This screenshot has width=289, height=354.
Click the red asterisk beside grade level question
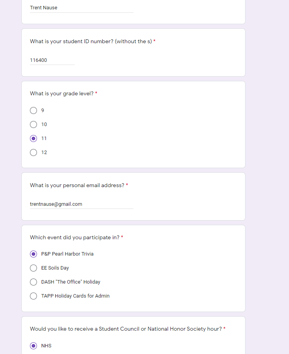tap(96, 94)
